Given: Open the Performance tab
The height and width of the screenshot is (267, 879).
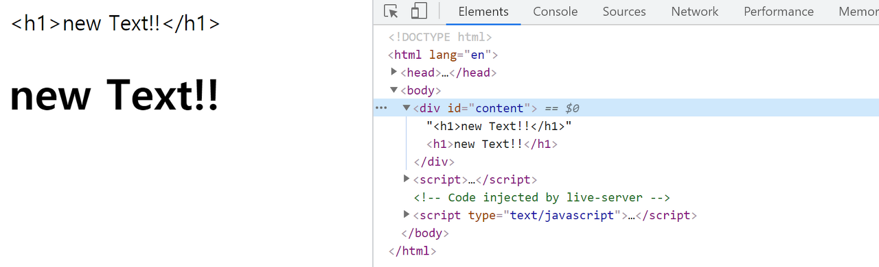Looking at the screenshot, I should pyautogui.click(x=778, y=12).
